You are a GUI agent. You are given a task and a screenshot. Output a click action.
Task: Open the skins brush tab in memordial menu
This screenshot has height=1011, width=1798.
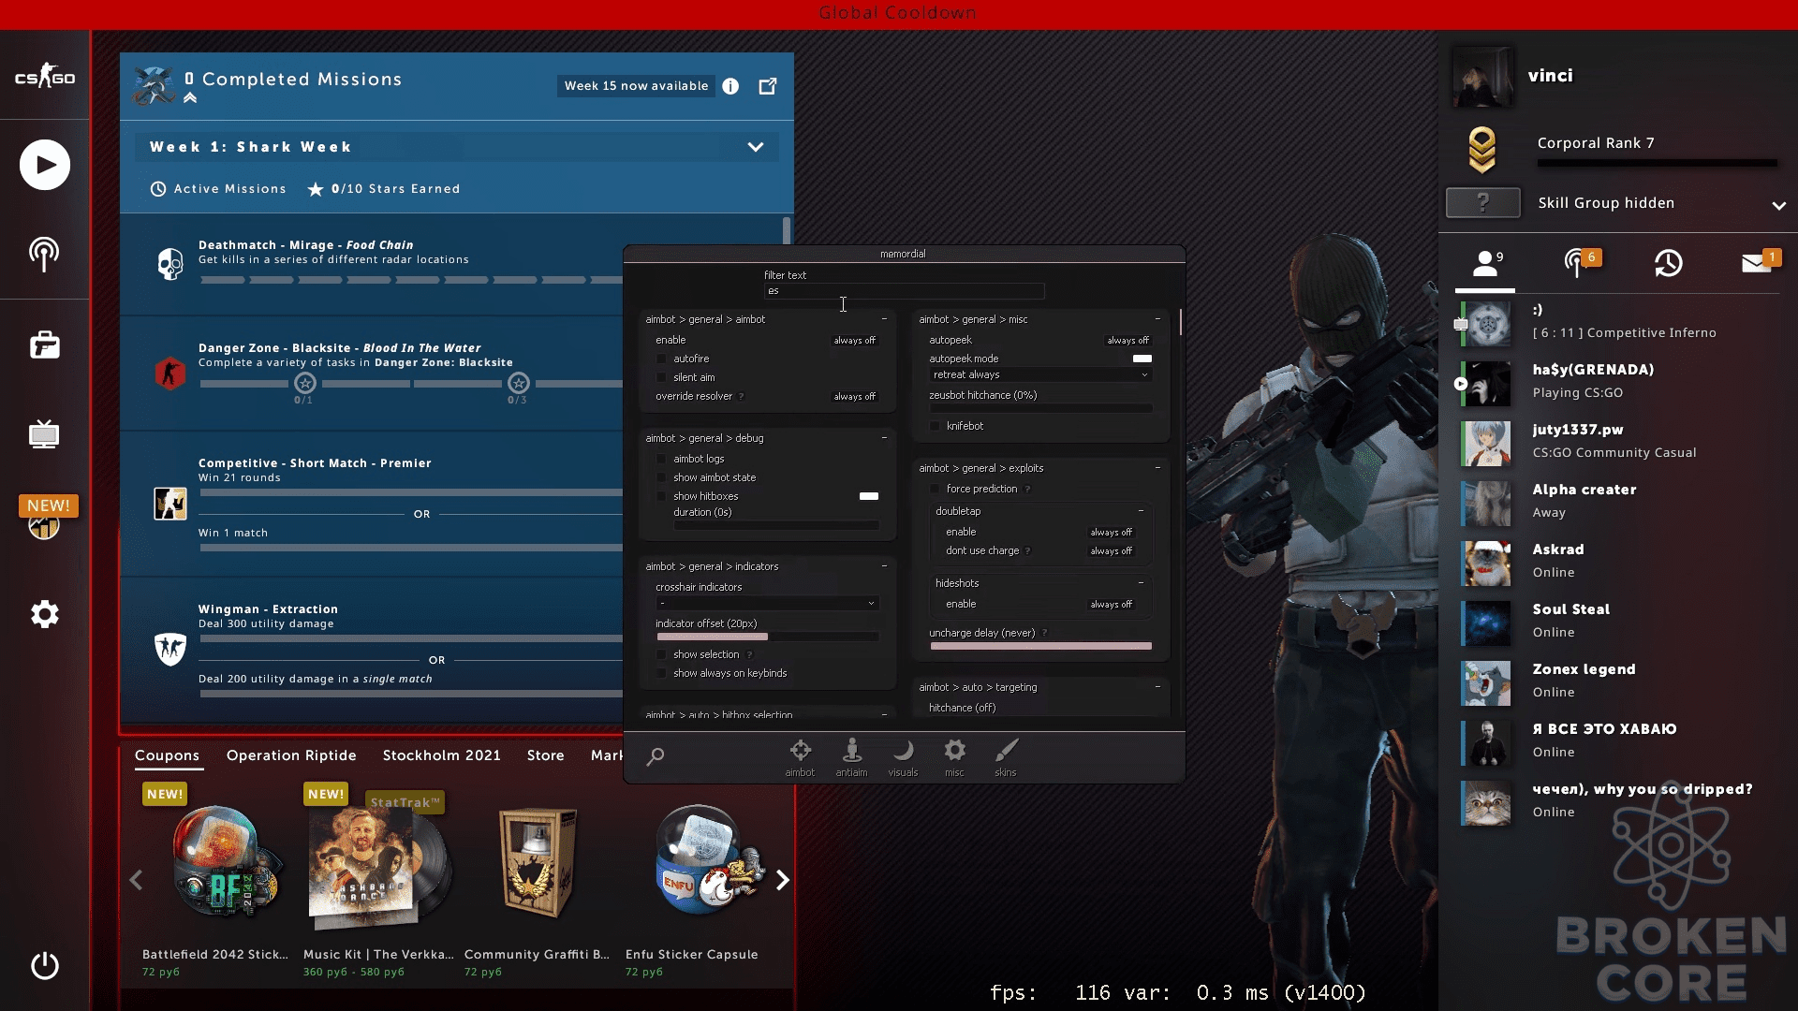(1006, 757)
